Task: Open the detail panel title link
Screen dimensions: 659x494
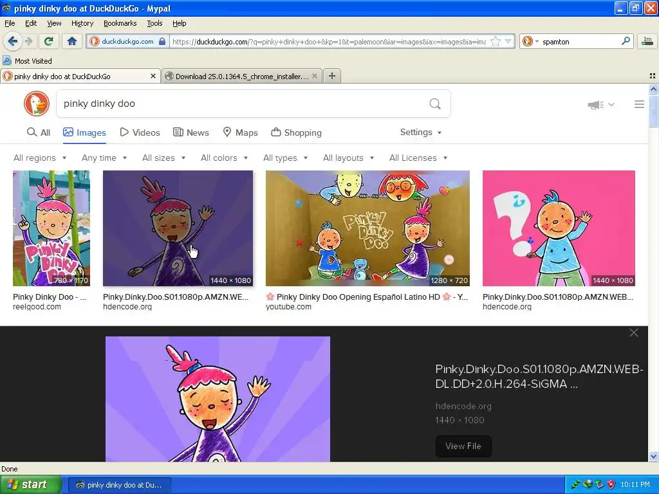Action: (539, 376)
